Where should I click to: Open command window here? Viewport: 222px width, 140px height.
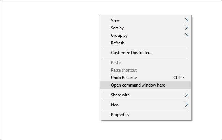coord(145,85)
